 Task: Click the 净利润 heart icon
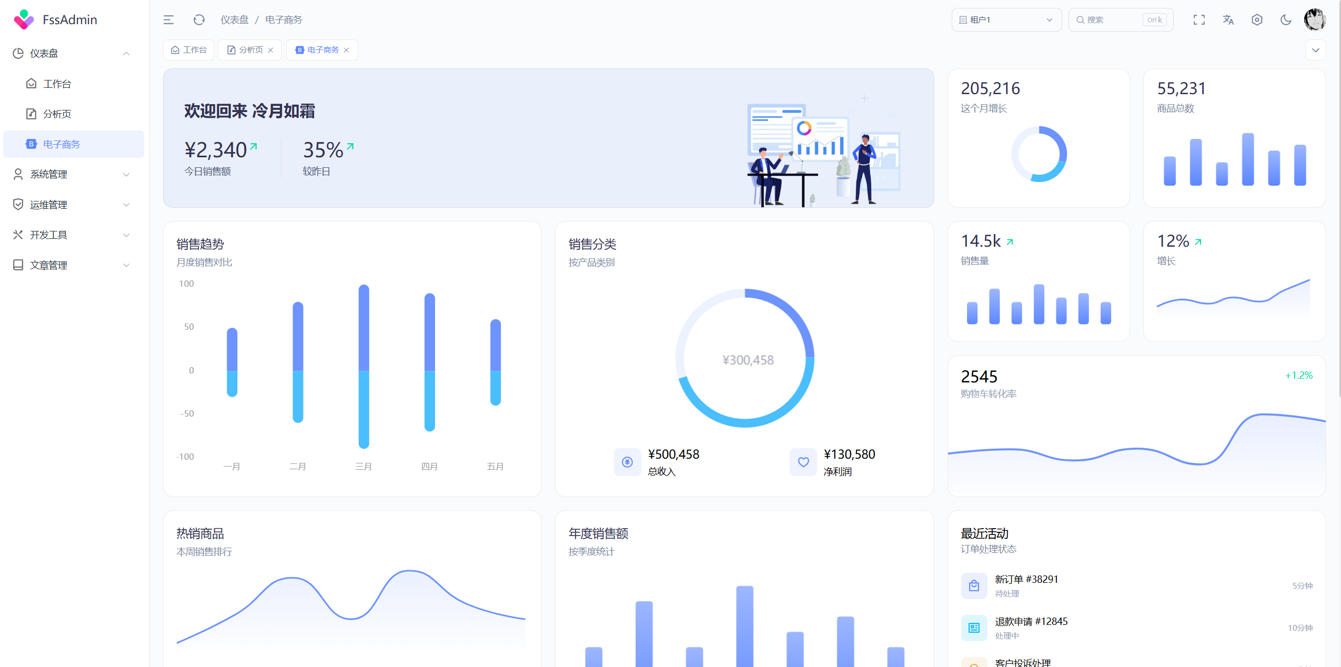[x=803, y=462]
